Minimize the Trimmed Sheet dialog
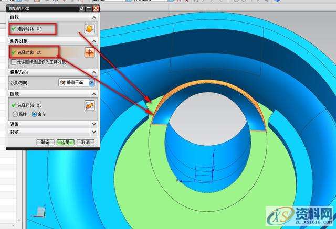Image resolution: width=336 pixels, height=229 pixels. (x=88, y=8)
